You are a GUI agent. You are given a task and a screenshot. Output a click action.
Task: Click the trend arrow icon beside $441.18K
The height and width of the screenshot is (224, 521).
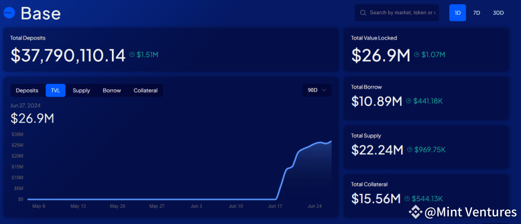pyautogui.click(x=409, y=101)
